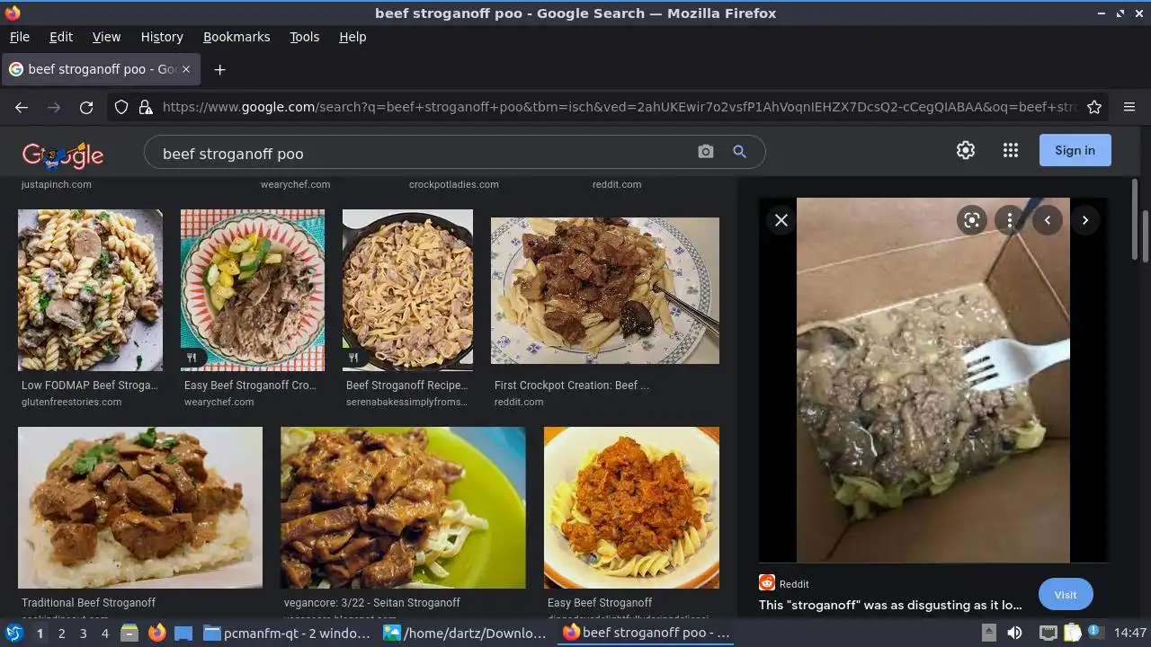Image resolution: width=1151 pixels, height=647 pixels.
Task: Open Google quick settings gear
Action: (966, 150)
